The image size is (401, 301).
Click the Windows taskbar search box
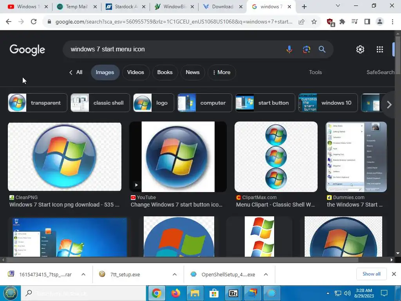[83, 293]
